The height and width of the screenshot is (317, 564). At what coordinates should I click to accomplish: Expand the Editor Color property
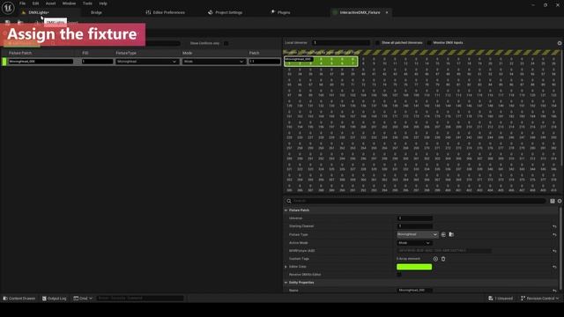(x=286, y=267)
